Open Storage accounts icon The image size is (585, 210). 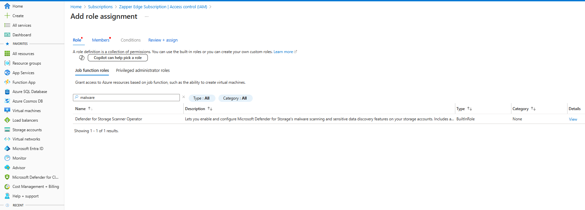coord(7,130)
